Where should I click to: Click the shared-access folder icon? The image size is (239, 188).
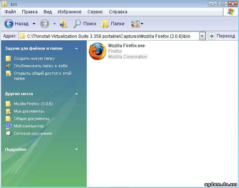point(9,73)
